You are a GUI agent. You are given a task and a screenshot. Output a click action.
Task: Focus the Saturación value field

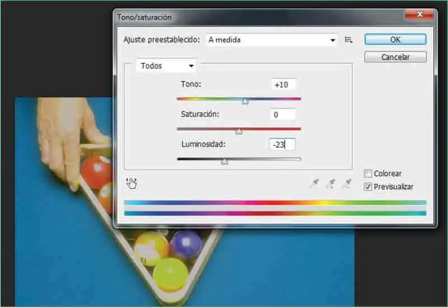click(283, 115)
